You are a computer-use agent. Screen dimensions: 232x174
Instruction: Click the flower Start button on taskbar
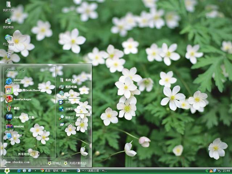pyautogui.click(x=7, y=171)
